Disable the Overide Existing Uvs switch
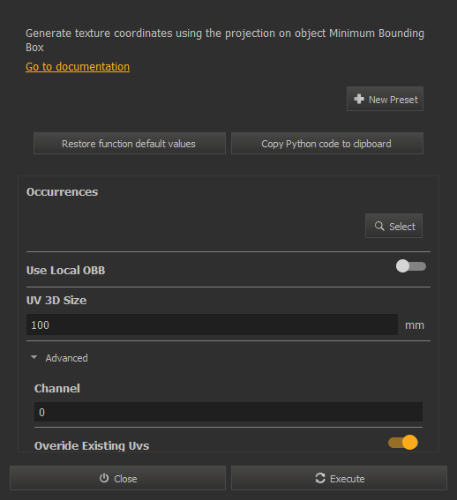Screen dimensions: 457x500 (x=403, y=443)
